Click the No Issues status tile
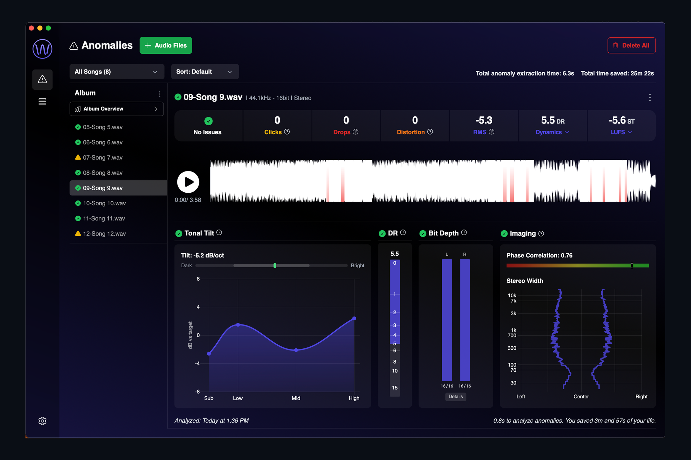The height and width of the screenshot is (460, 691). [208, 126]
